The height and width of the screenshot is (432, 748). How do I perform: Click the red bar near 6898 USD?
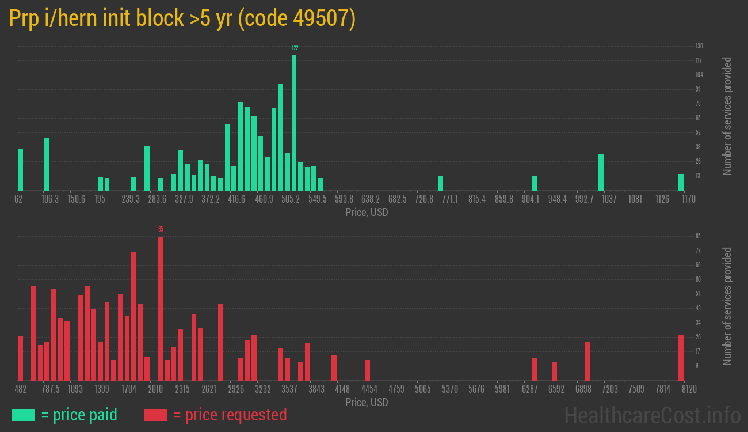point(587,361)
